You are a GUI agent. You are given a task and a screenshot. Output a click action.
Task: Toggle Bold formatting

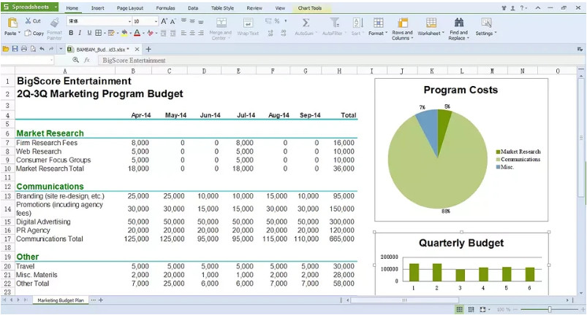(x=71, y=33)
